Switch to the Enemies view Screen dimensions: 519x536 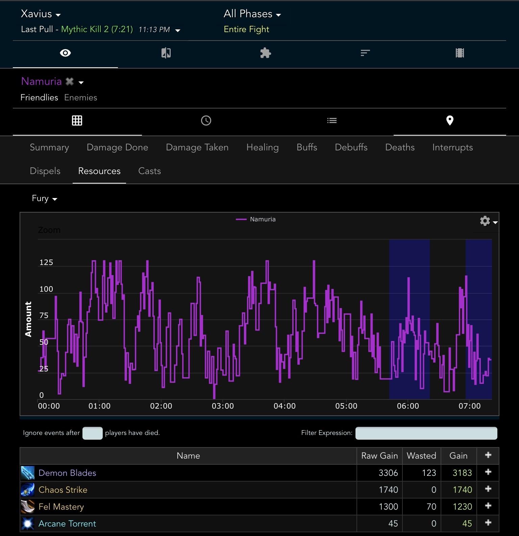pyautogui.click(x=80, y=98)
